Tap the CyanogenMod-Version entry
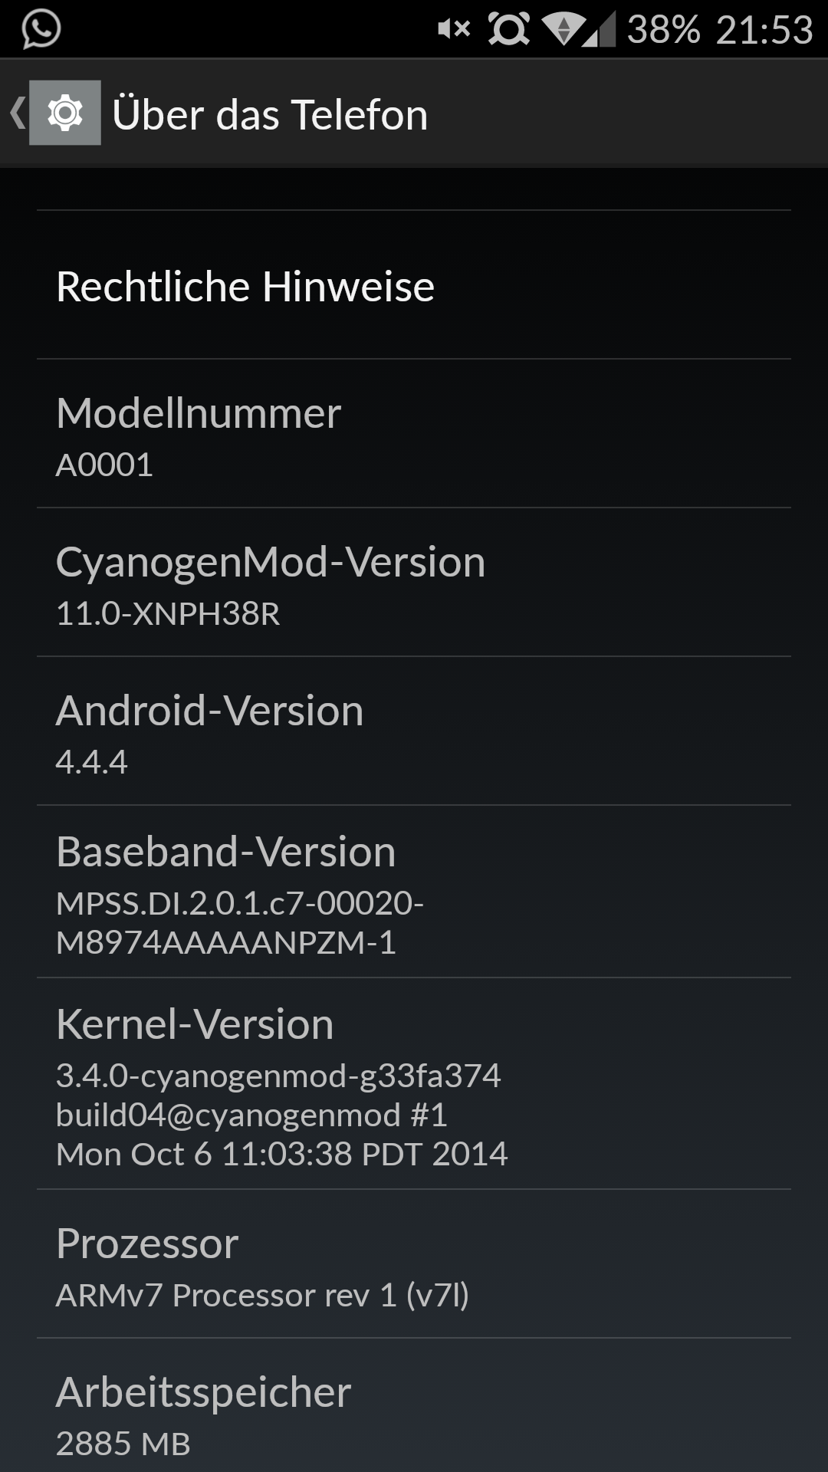Screen dimensions: 828x1472 pyautogui.click(x=414, y=583)
